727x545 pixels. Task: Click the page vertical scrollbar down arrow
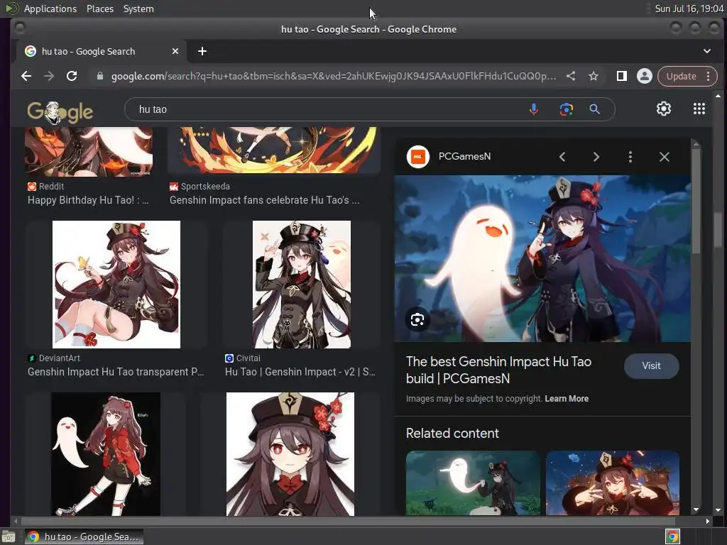[x=718, y=510]
